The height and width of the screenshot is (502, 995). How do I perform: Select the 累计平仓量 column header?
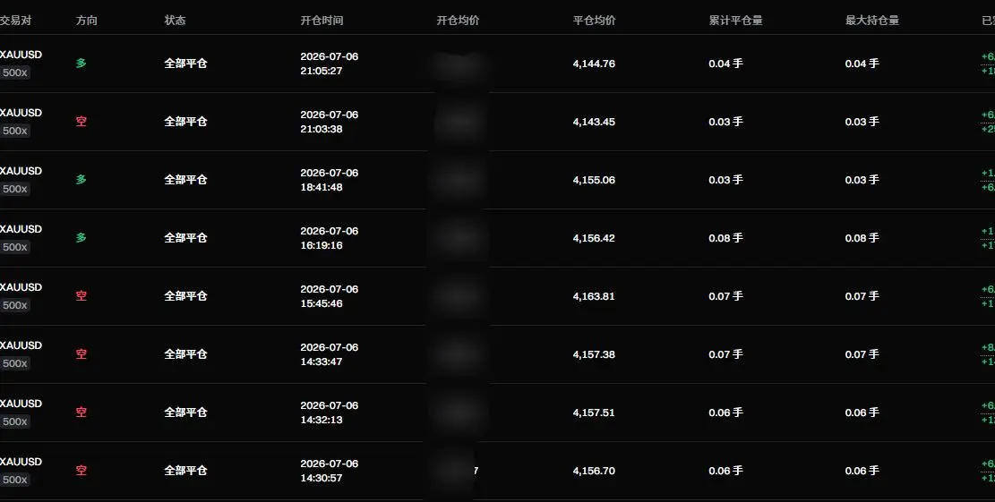click(x=735, y=21)
